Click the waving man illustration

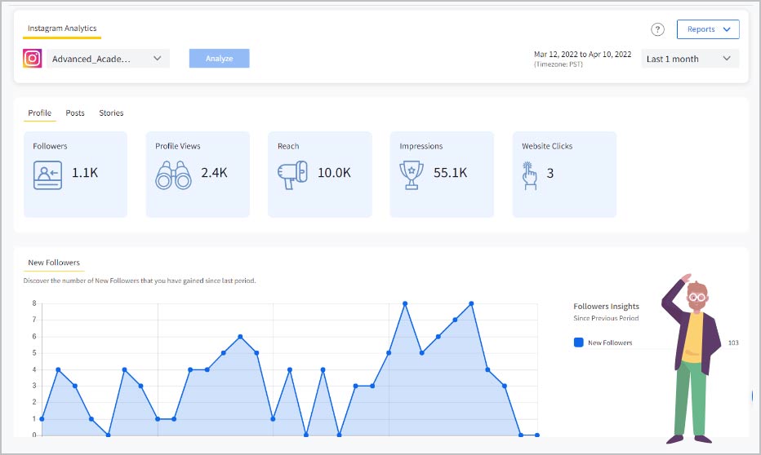(x=692, y=359)
